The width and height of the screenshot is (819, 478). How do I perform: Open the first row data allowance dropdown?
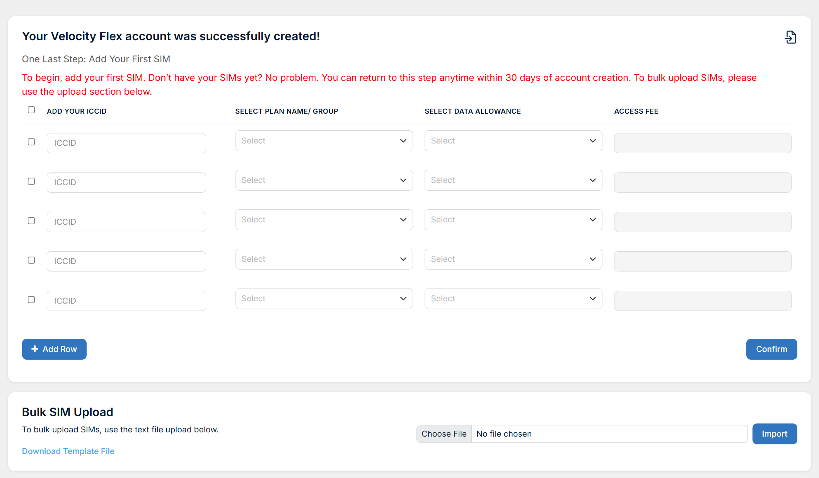514,141
